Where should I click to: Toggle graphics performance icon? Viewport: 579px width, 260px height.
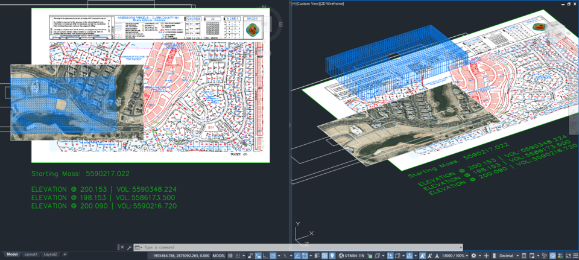tap(553, 256)
